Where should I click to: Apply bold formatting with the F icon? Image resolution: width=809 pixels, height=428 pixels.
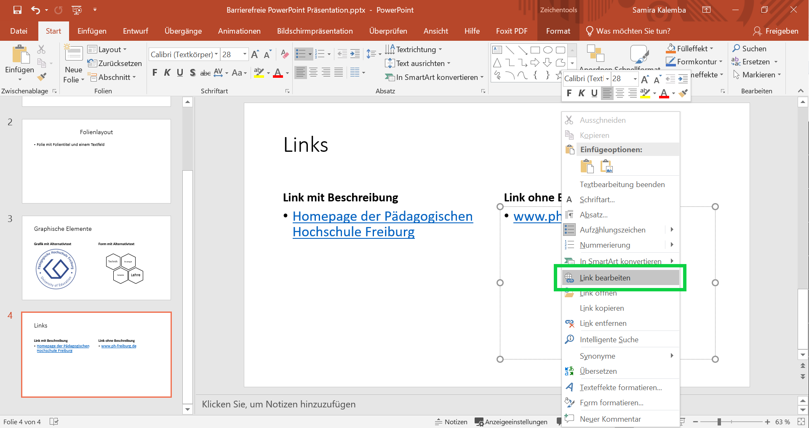click(154, 72)
